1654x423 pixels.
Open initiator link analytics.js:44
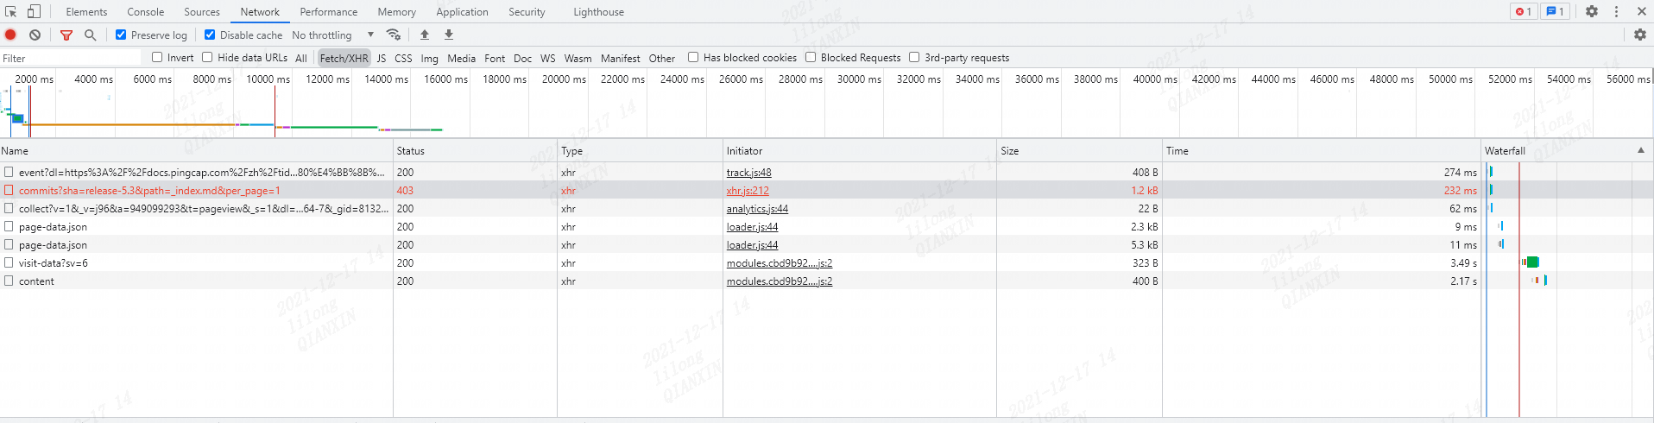point(757,209)
